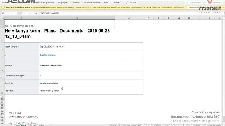This screenshot has height=126, width=225.
Task: Click the cancel entry X icon
Action: (24, 13)
